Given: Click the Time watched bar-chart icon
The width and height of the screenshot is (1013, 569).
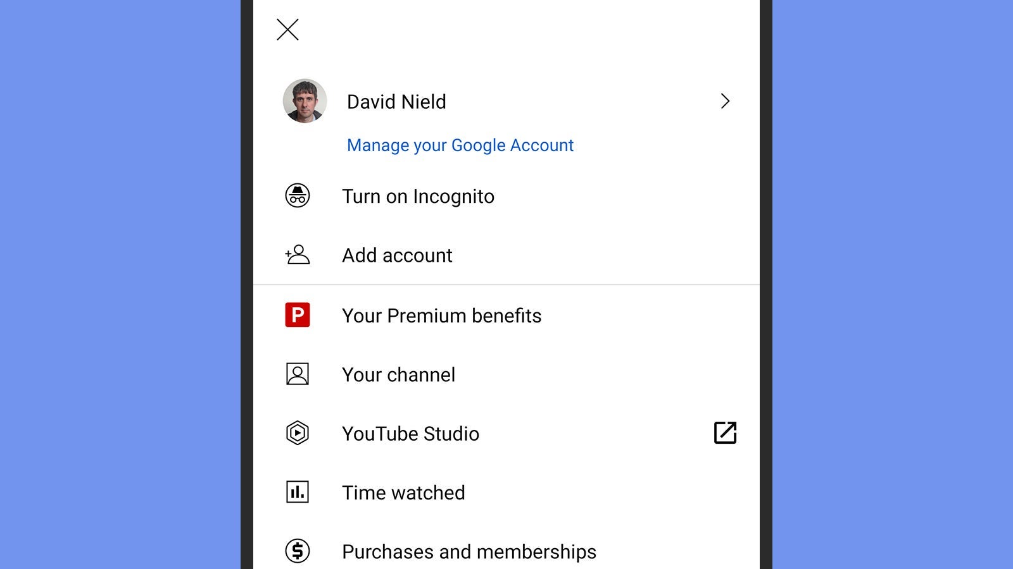Looking at the screenshot, I should click(x=298, y=493).
